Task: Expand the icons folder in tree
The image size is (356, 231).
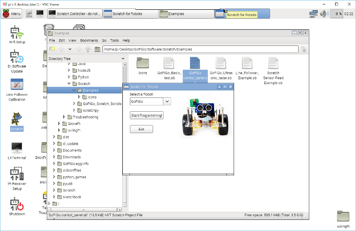Action: (79, 97)
